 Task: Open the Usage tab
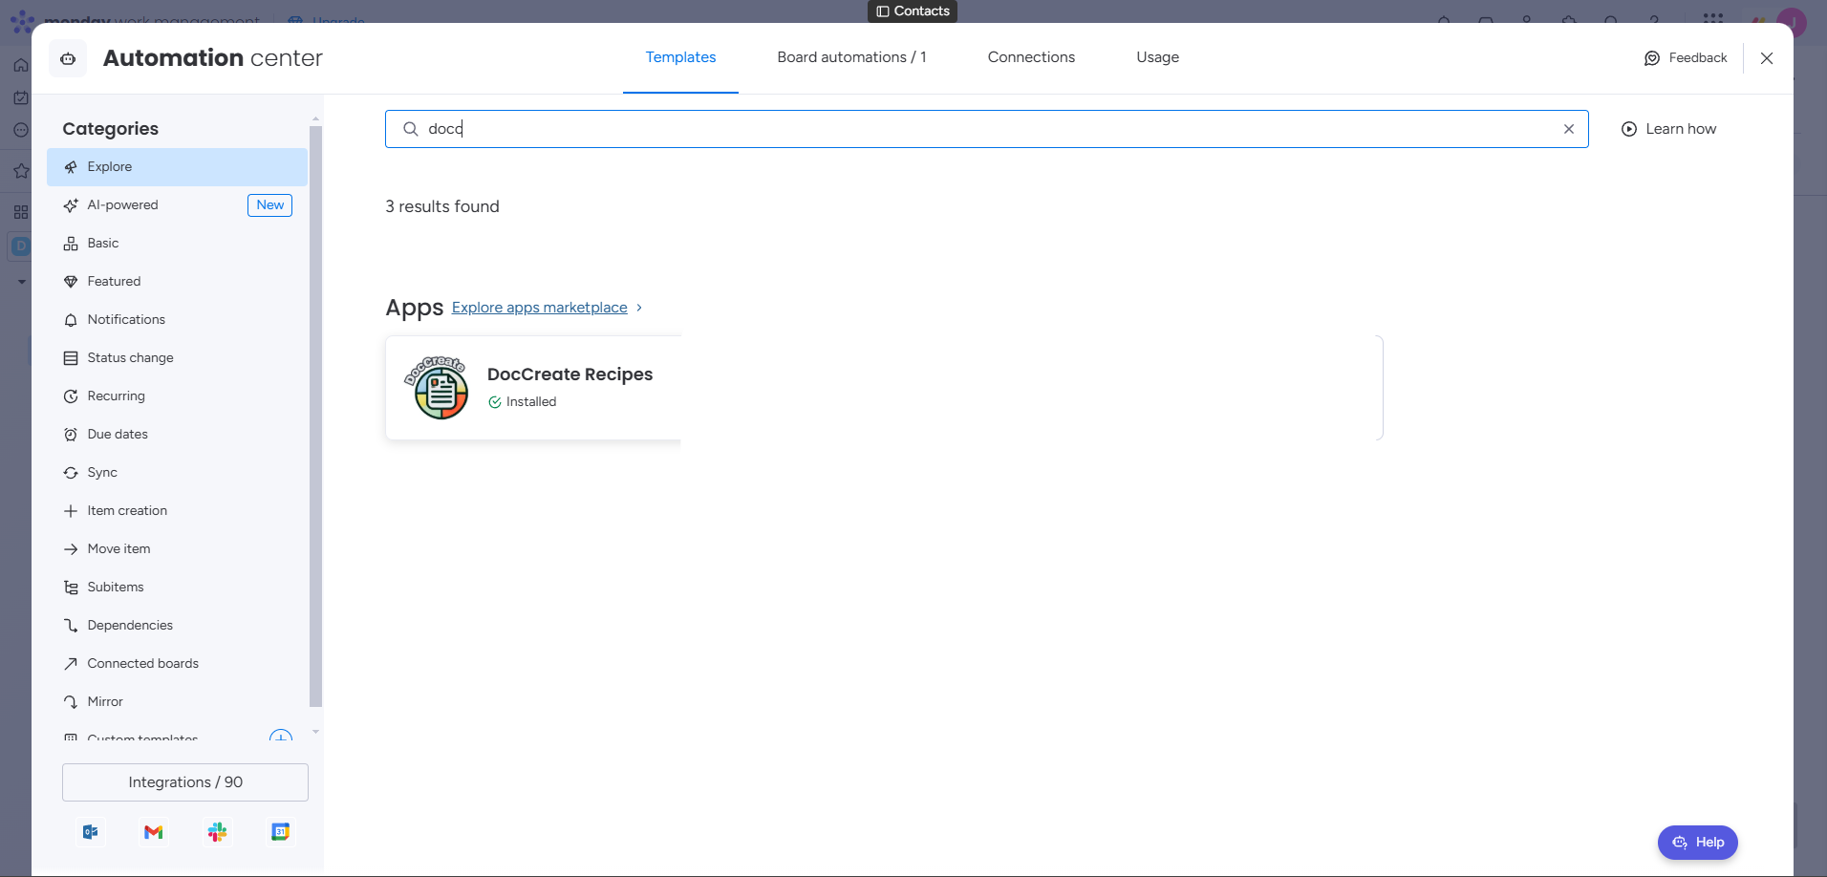pyautogui.click(x=1157, y=57)
